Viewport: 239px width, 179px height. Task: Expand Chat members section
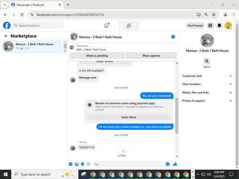pos(207,84)
